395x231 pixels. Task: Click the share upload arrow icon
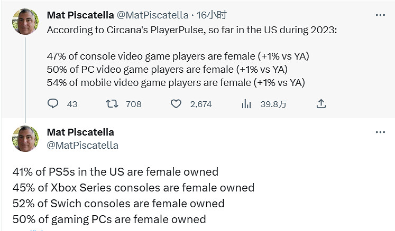pyautogui.click(x=321, y=104)
